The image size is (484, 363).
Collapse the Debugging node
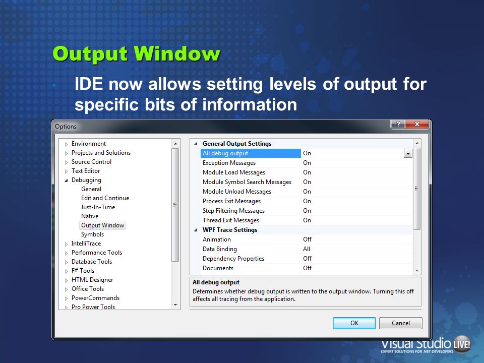pos(66,180)
